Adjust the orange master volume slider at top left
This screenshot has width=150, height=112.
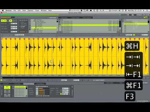pos(5,17)
